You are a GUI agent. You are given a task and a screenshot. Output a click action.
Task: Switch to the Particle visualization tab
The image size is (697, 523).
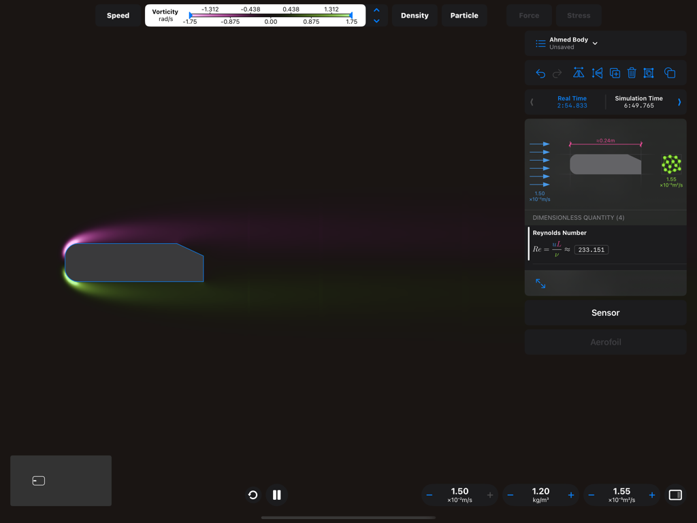(464, 15)
